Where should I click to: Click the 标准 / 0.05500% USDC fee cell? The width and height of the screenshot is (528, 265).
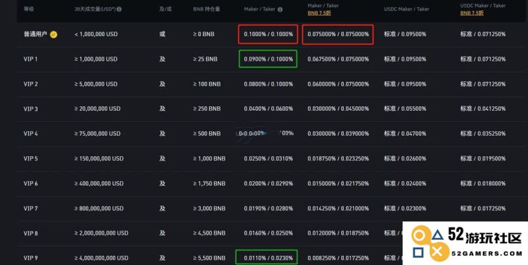tap(405, 109)
